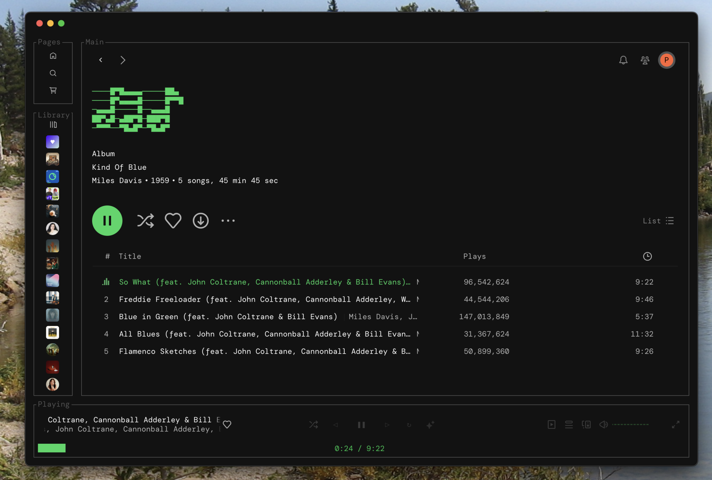Viewport: 712px width, 480px height.
Task: Navigate back with the left chevron
Action: point(101,60)
